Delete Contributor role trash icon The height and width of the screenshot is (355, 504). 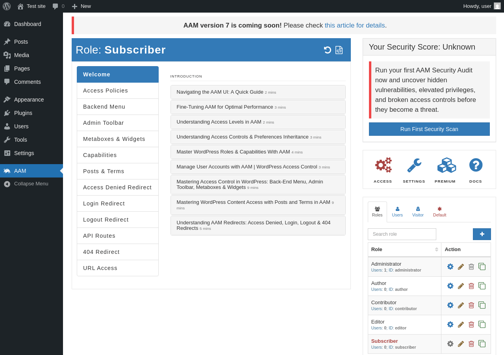point(471,305)
